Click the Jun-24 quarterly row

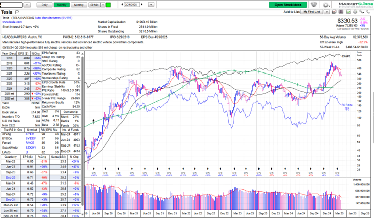tap(41, 189)
